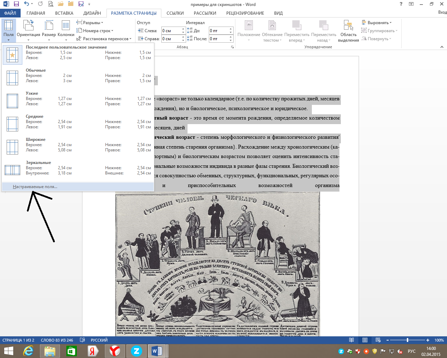Open Word help question mark icon
The height and width of the screenshot is (358, 447).
(401, 4)
